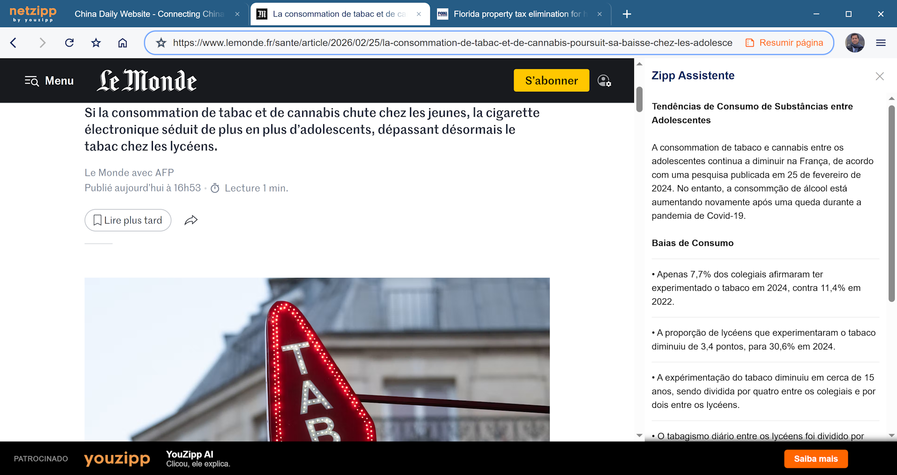
Task: Click Resumir página button
Action: pyautogui.click(x=784, y=43)
